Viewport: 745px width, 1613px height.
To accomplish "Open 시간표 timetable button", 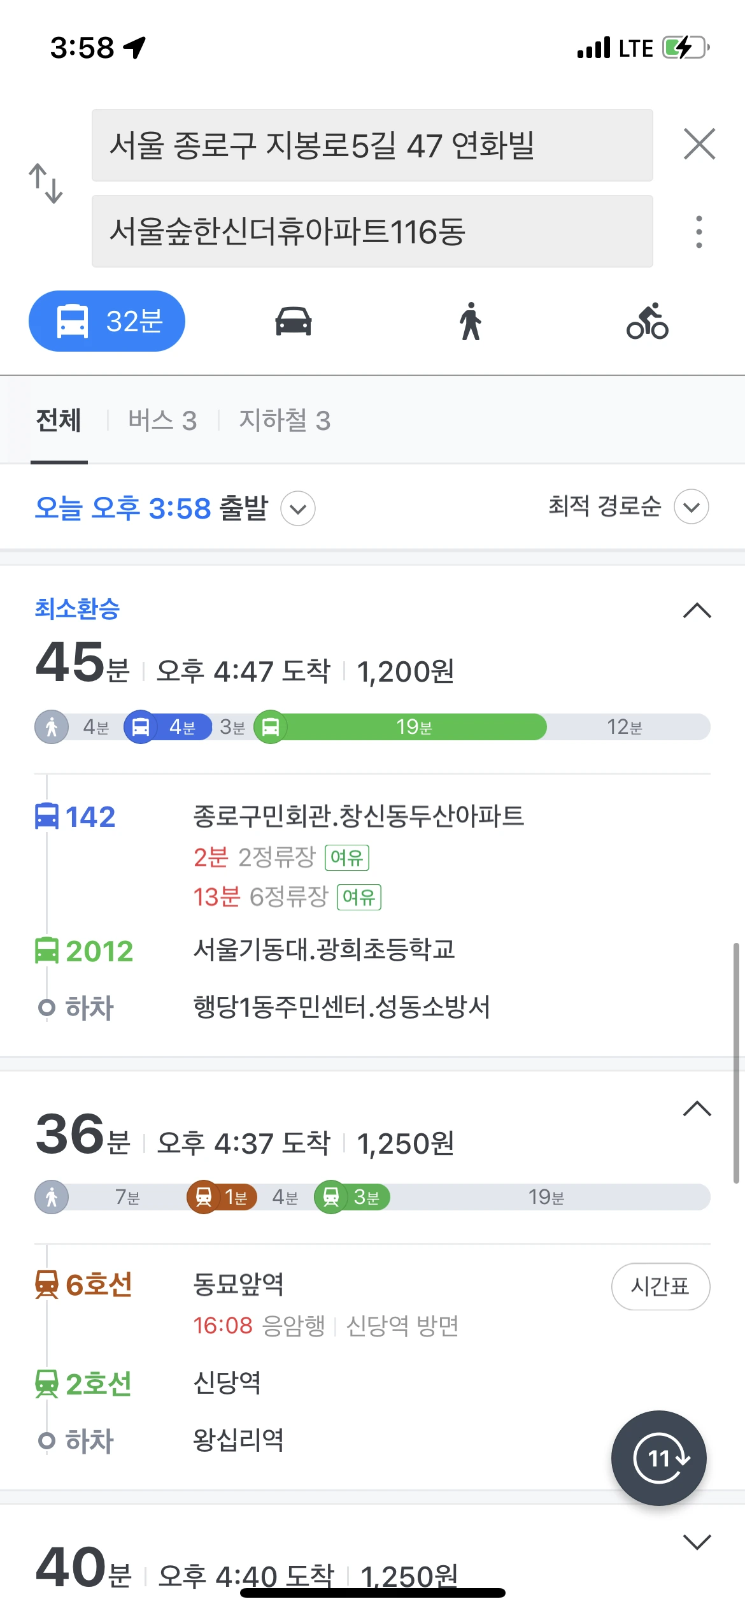I will coord(660,1286).
